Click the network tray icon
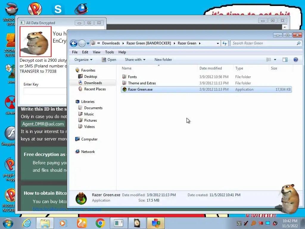 tap(268, 223)
